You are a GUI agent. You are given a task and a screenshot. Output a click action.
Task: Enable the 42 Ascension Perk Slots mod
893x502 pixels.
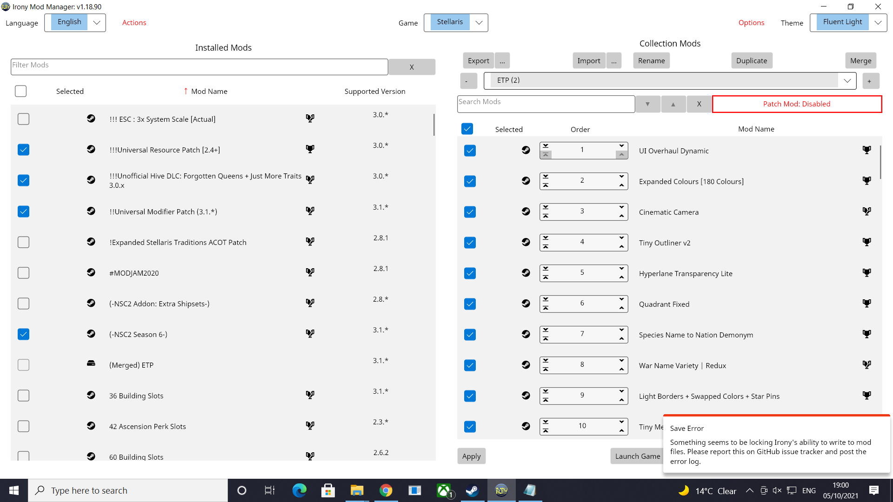23,426
